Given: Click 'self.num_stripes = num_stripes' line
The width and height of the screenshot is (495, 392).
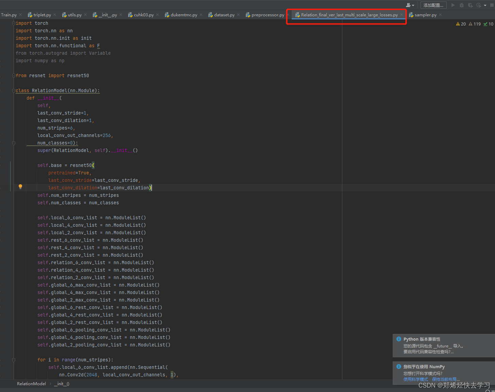Looking at the screenshot, I should tap(78, 195).
